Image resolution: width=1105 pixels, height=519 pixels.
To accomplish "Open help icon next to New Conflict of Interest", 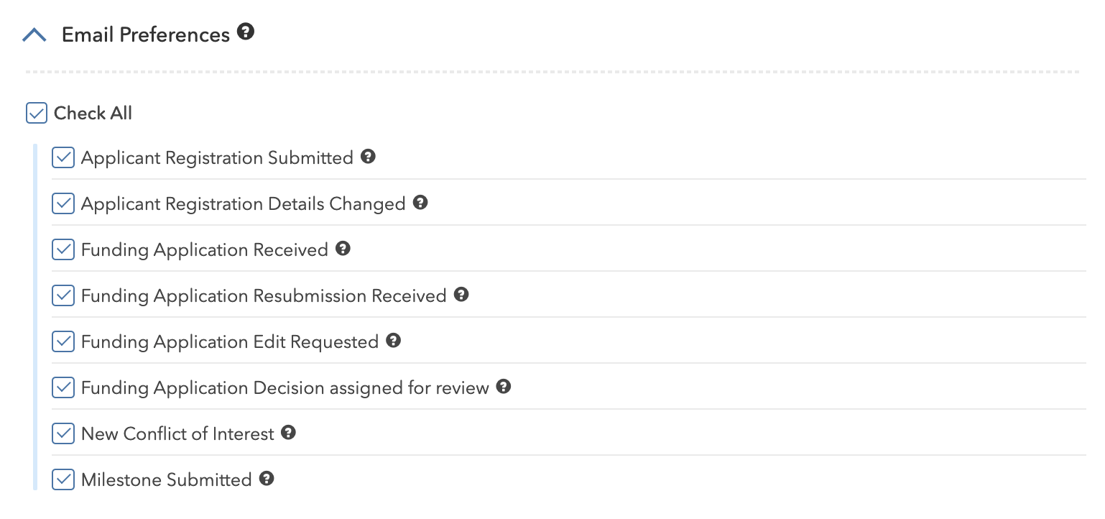I will click(x=288, y=432).
